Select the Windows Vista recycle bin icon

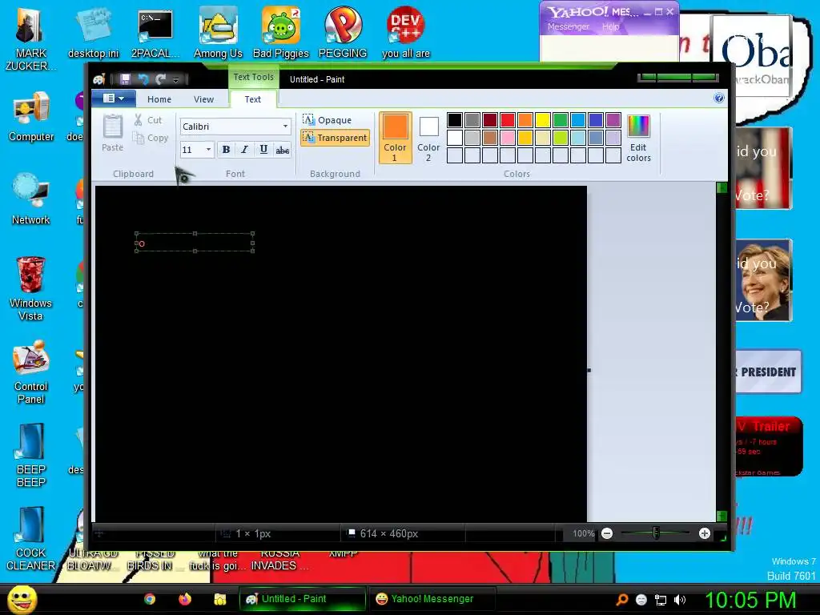coord(31,288)
